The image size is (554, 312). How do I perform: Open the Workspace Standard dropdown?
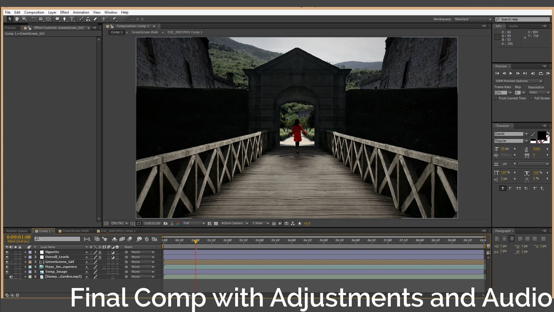[x=473, y=19]
